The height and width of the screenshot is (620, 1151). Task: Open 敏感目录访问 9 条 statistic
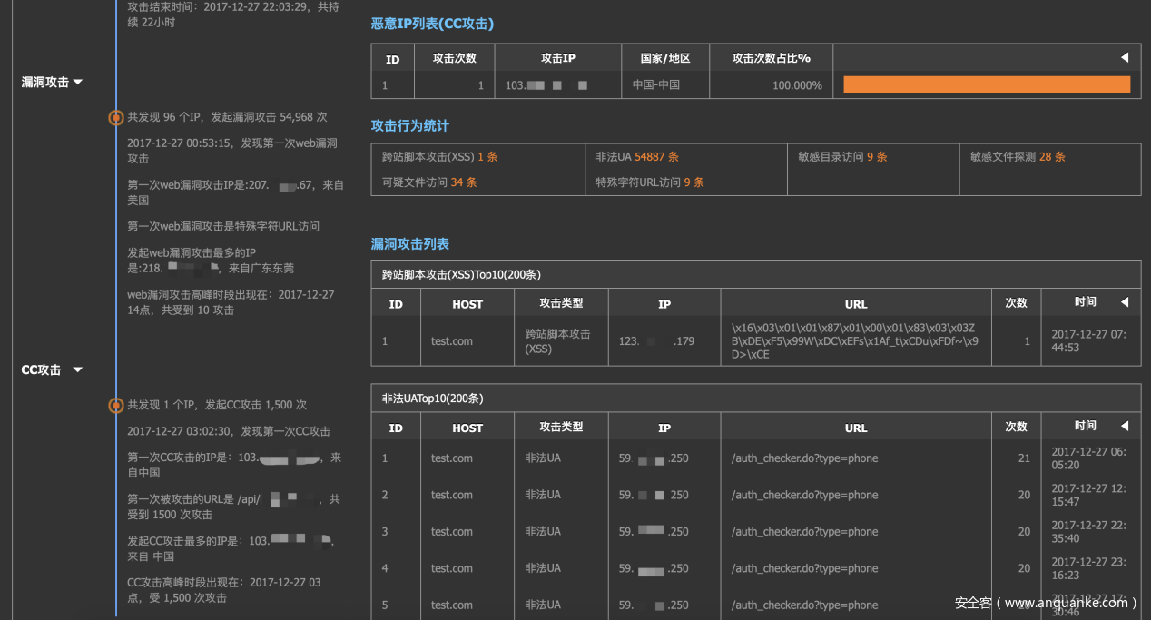tap(842, 157)
